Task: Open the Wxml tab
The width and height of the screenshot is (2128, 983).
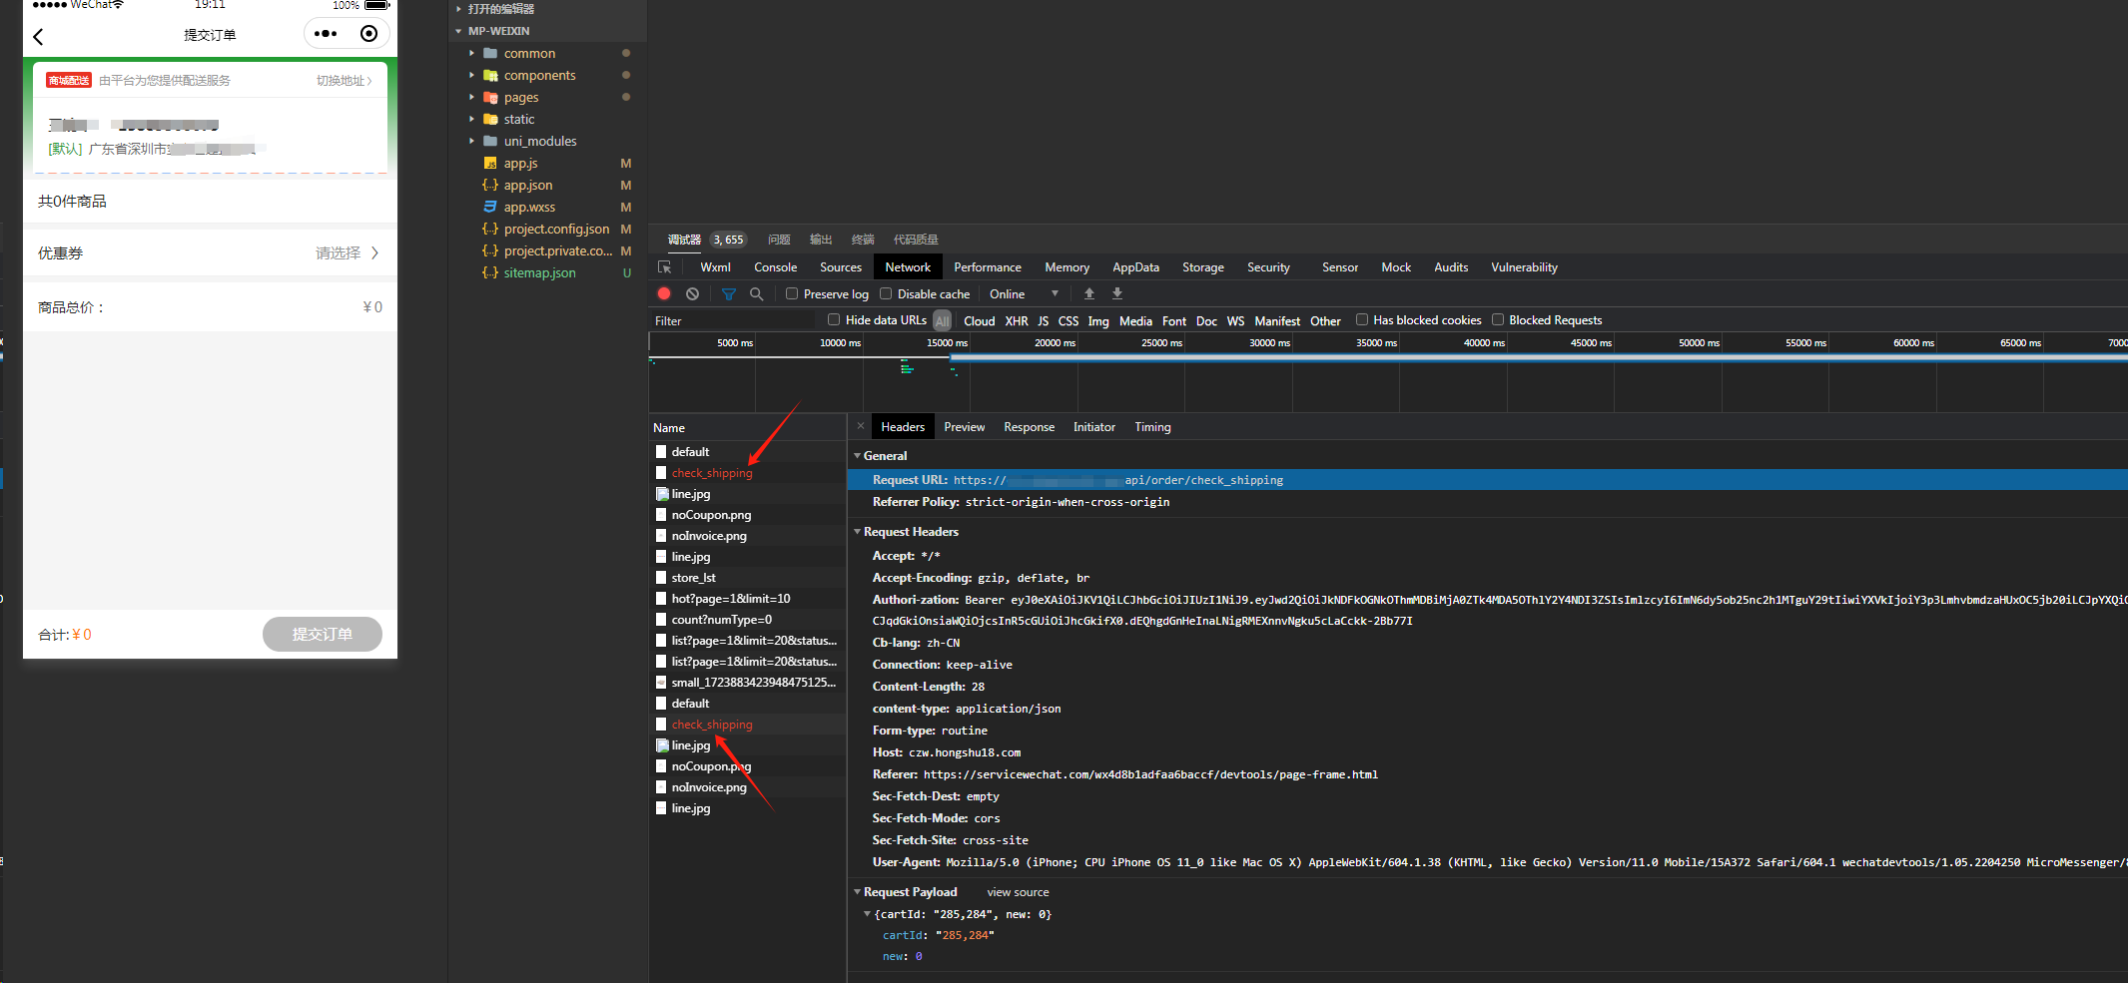Action: coord(715,267)
